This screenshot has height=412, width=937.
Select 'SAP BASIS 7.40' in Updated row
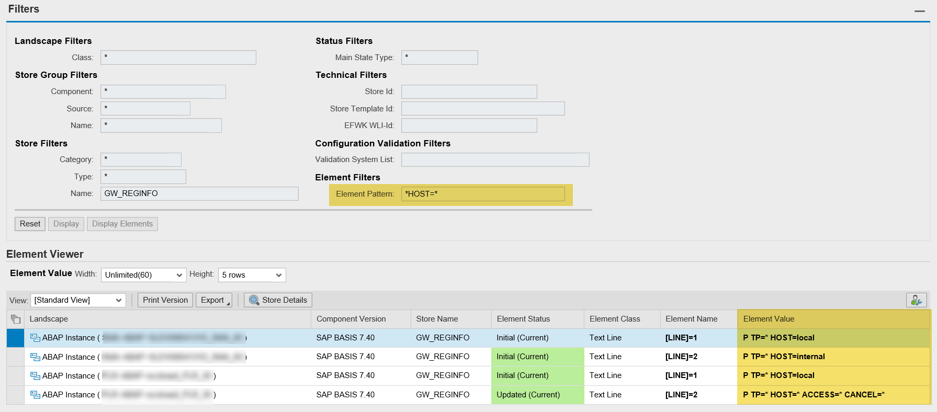click(x=361, y=395)
